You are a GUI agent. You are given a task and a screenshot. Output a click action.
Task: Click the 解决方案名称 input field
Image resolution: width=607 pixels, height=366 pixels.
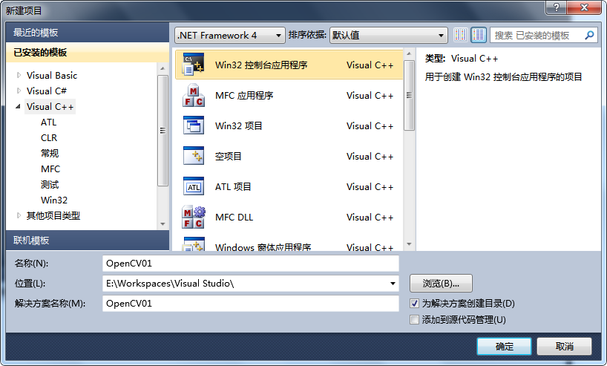251,303
